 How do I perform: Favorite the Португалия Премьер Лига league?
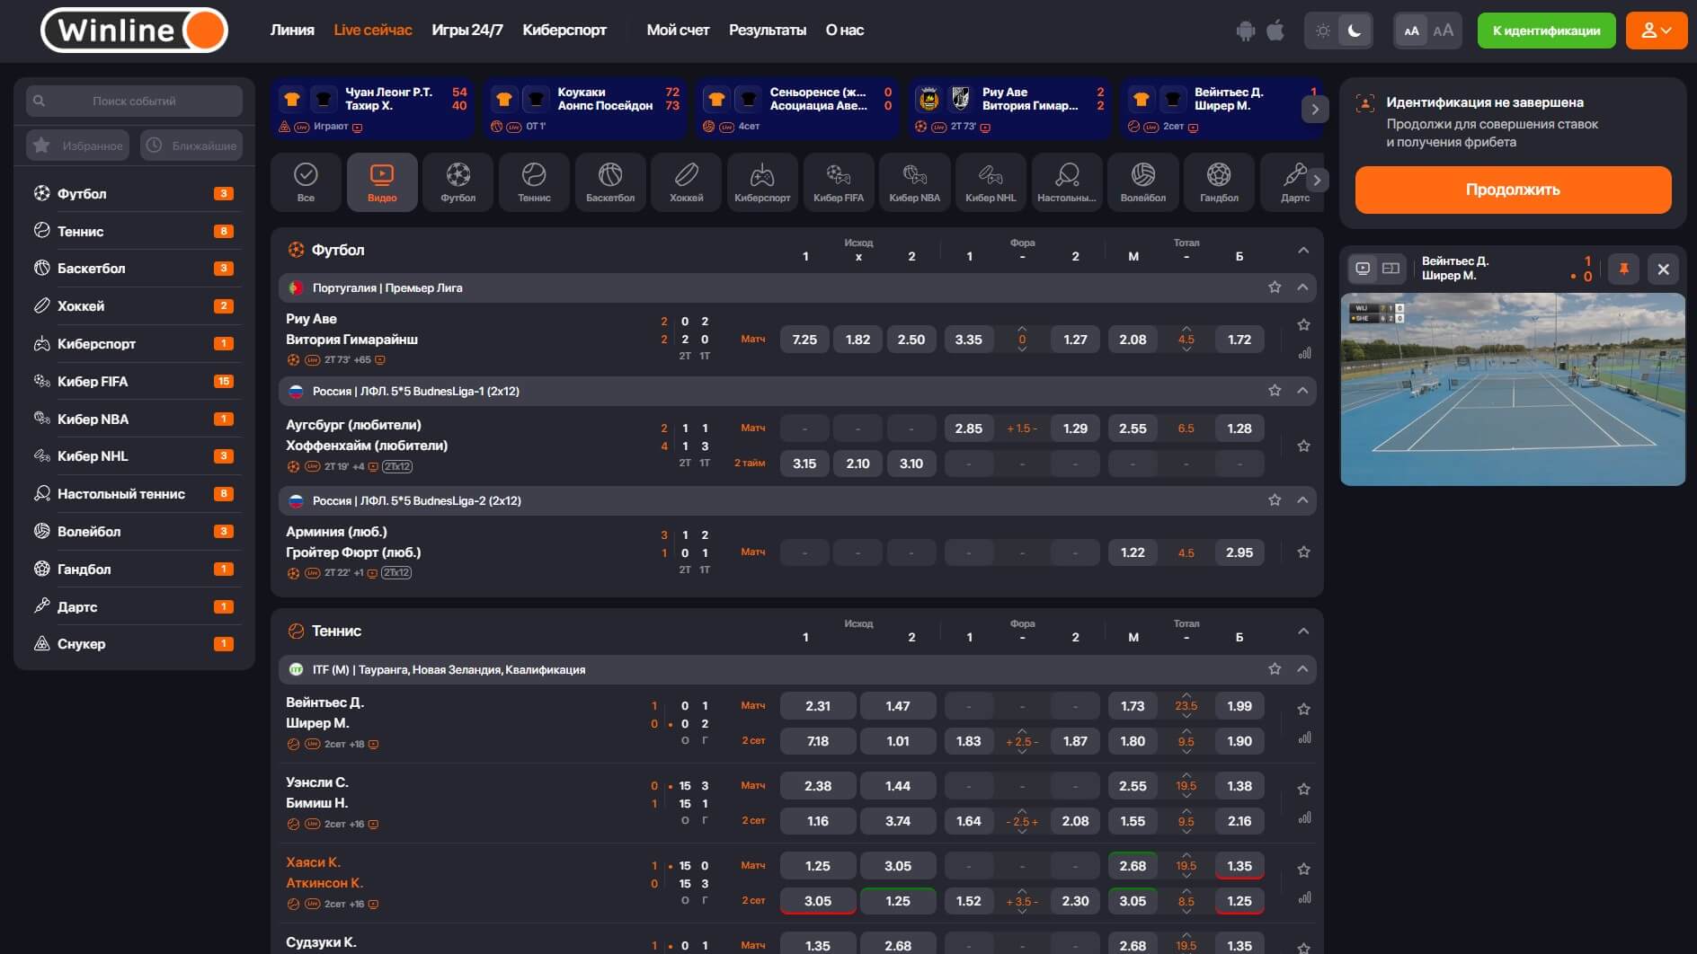1275,287
